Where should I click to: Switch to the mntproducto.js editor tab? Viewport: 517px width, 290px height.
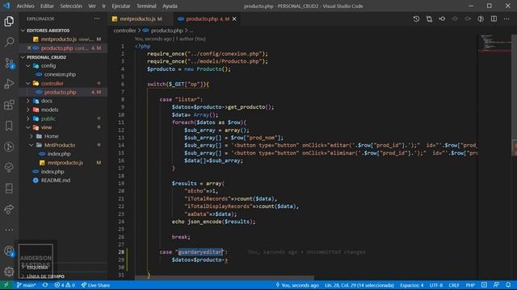[x=141, y=19]
